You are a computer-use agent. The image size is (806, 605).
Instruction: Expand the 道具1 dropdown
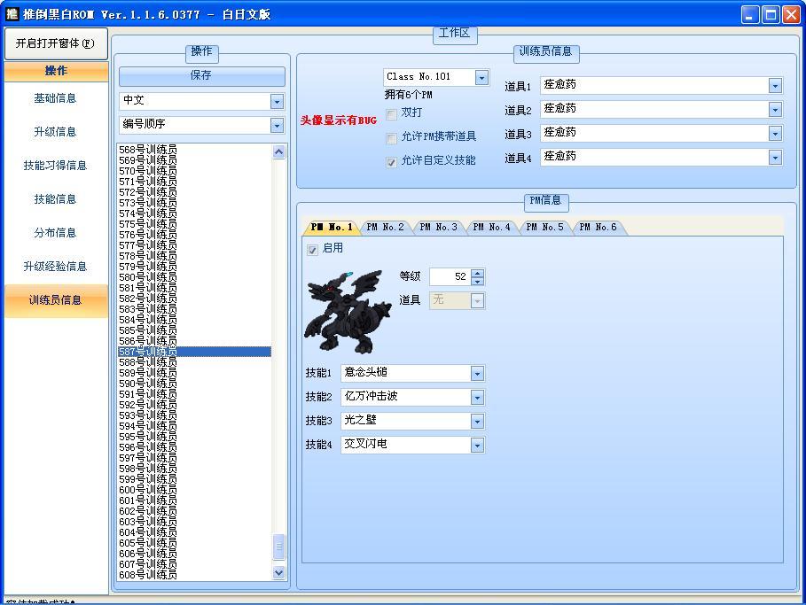(775, 85)
